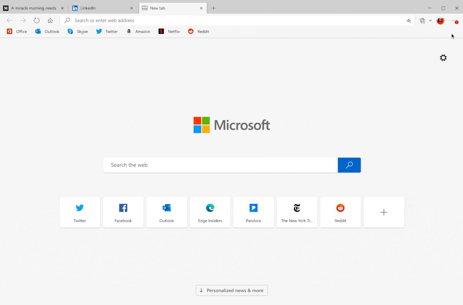
Task: Open the home page icon
Action: 50,20
